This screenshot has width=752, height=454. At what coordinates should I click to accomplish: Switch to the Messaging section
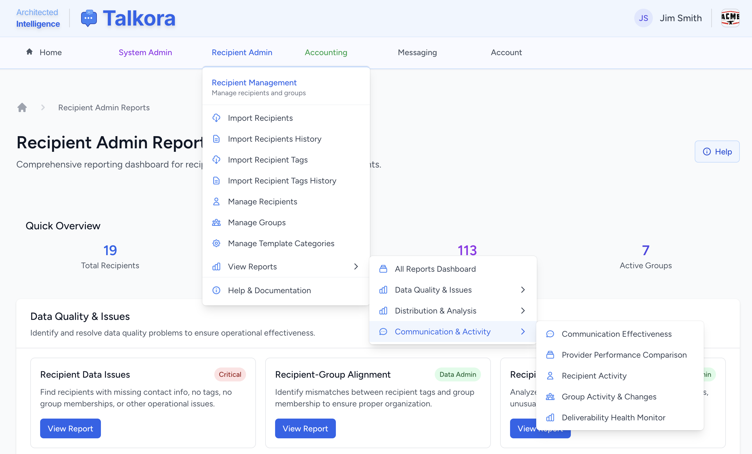(x=417, y=53)
